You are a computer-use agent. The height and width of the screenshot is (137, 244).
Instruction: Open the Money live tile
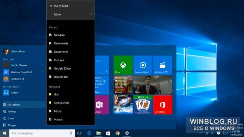(x=123, y=85)
